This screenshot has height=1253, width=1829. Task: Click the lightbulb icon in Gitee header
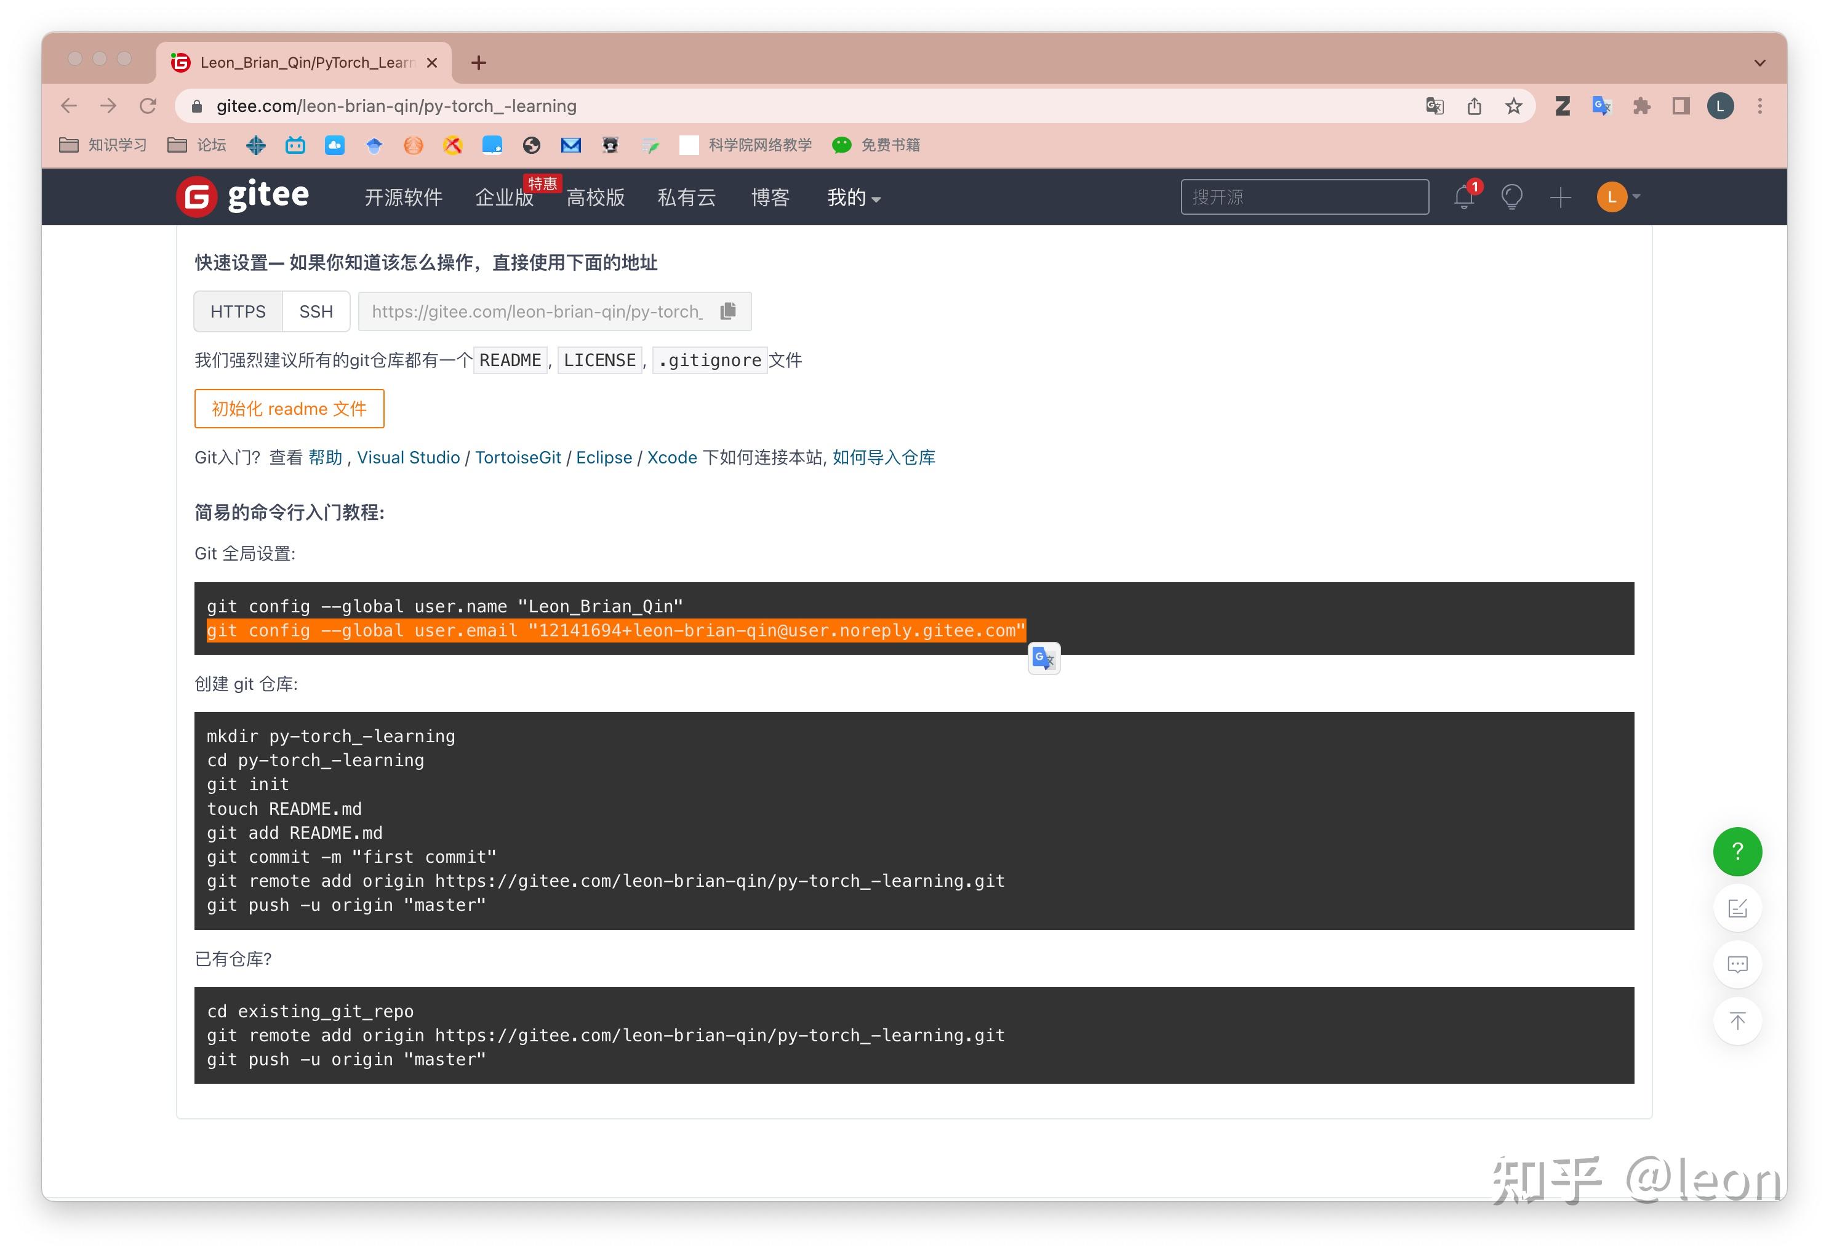tap(1512, 197)
